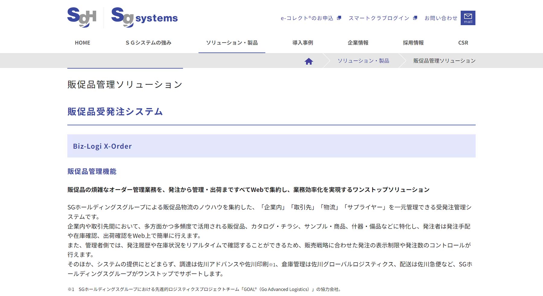
Task: Click 販促品管理ソリューション breadcrumb text
Action: tap(444, 61)
